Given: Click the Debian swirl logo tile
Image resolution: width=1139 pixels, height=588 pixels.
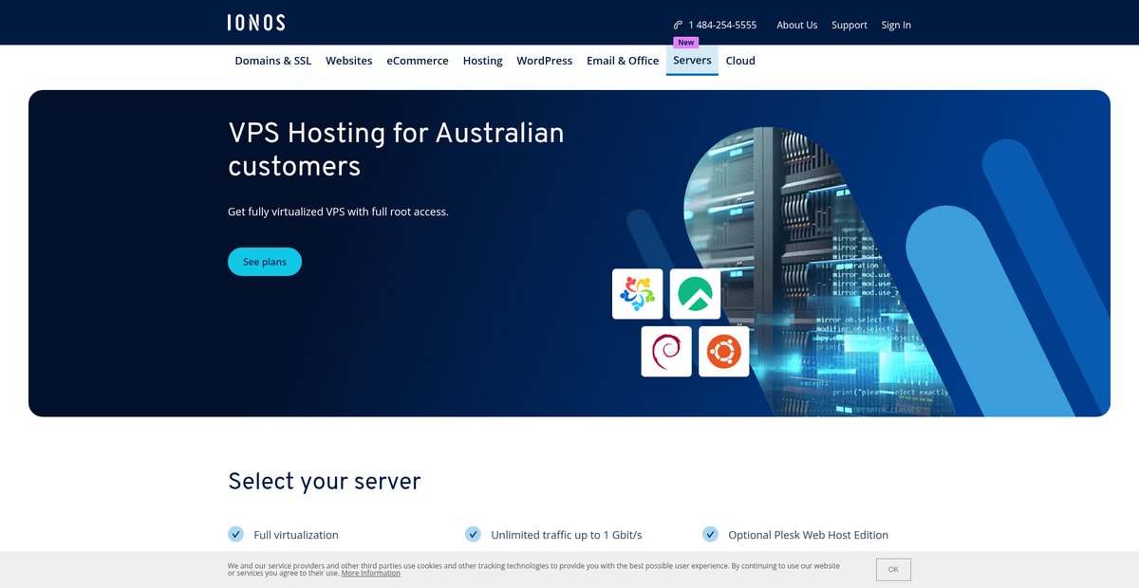Looking at the screenshot, I should (666, 352).
